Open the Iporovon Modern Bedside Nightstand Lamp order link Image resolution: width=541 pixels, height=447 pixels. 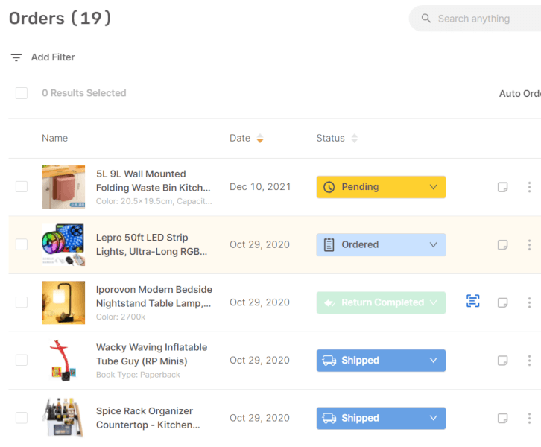(x=154, y=296)
